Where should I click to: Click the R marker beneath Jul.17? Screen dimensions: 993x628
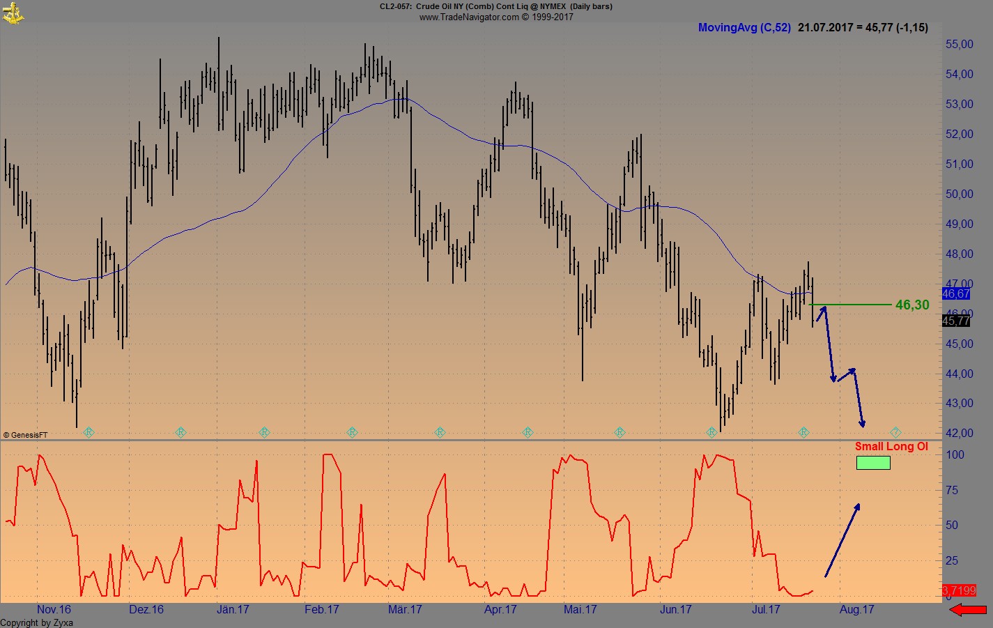pyautogui.click(x=803, y=432)
